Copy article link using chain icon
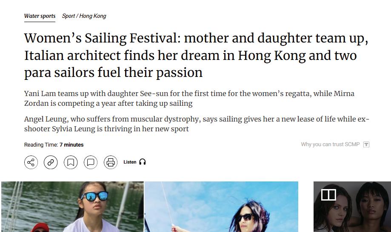 (x=51, y=162)
